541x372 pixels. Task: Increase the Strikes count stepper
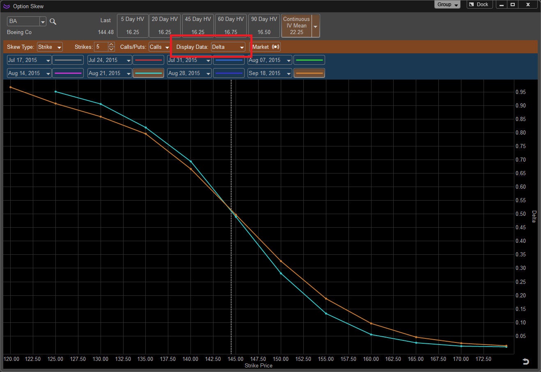[x=111, y=44]
